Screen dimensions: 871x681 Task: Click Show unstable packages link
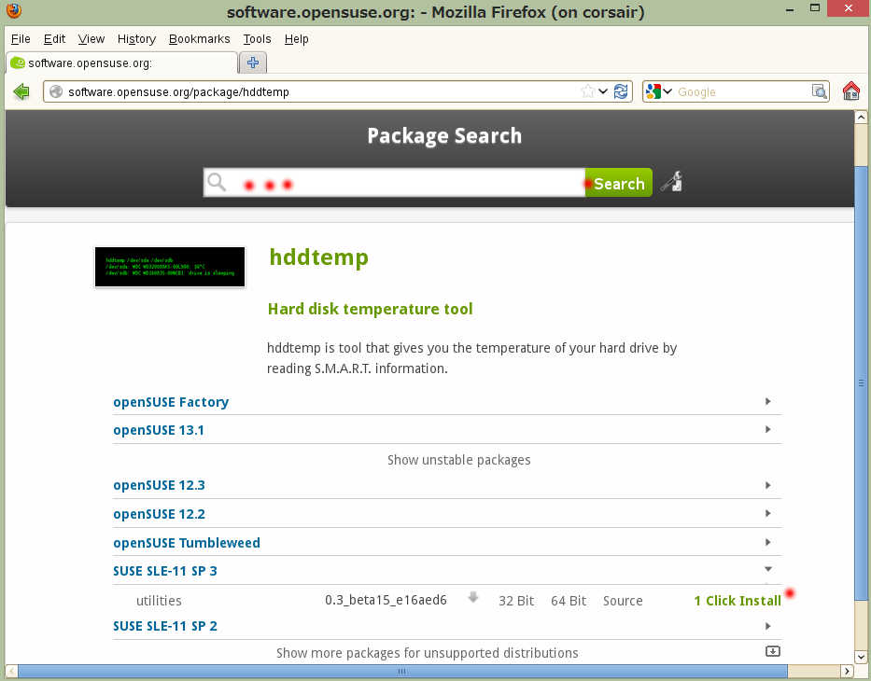coord(458,460)
